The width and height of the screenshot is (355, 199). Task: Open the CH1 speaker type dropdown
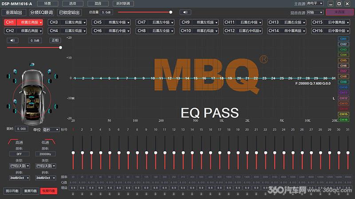coord(29,23)
